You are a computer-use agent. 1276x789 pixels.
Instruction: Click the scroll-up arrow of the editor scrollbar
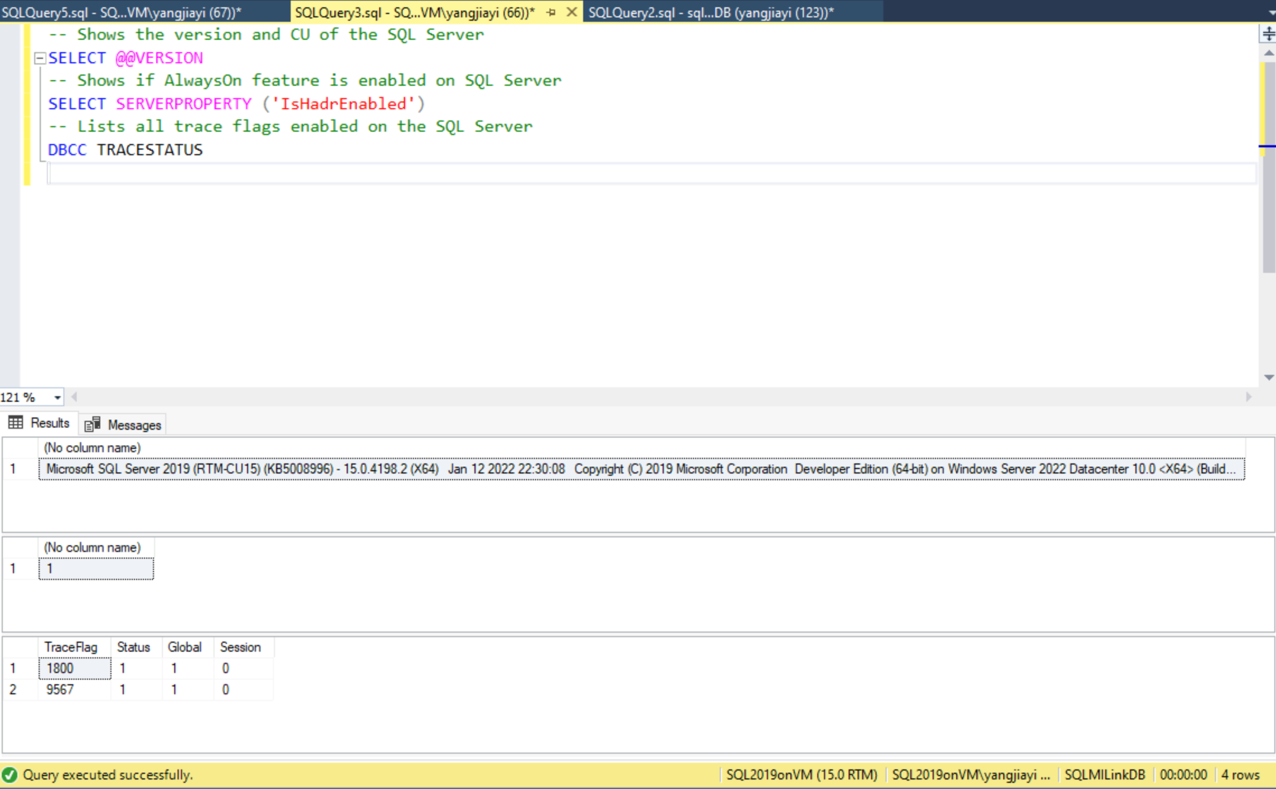click(1268, 53)
